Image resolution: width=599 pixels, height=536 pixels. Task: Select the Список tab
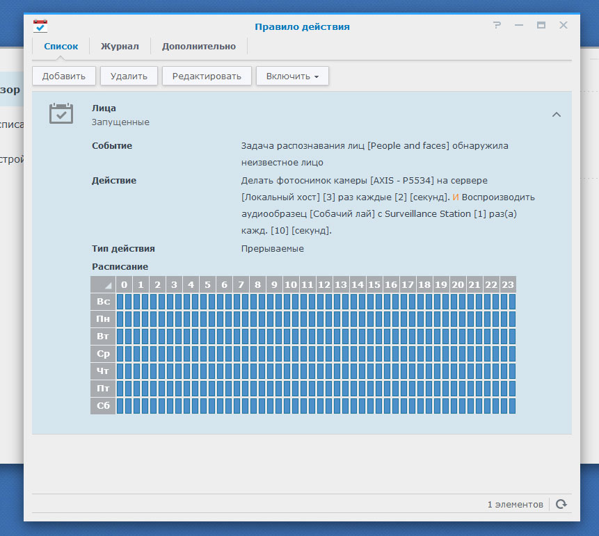[x=61, y=47]
